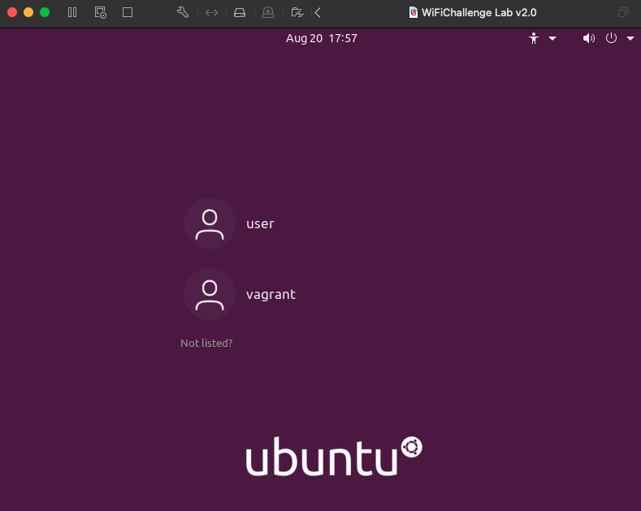Expand the accessibility dropdown arrow
Screen dimensions: 641x511
pyautogui.click(x=552, y=38)
